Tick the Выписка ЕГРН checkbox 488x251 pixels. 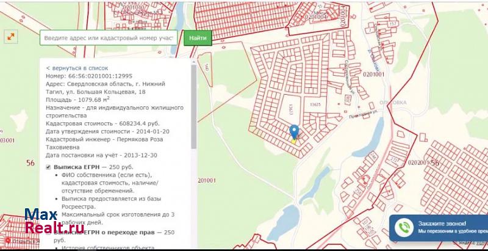tap(49, 166)
